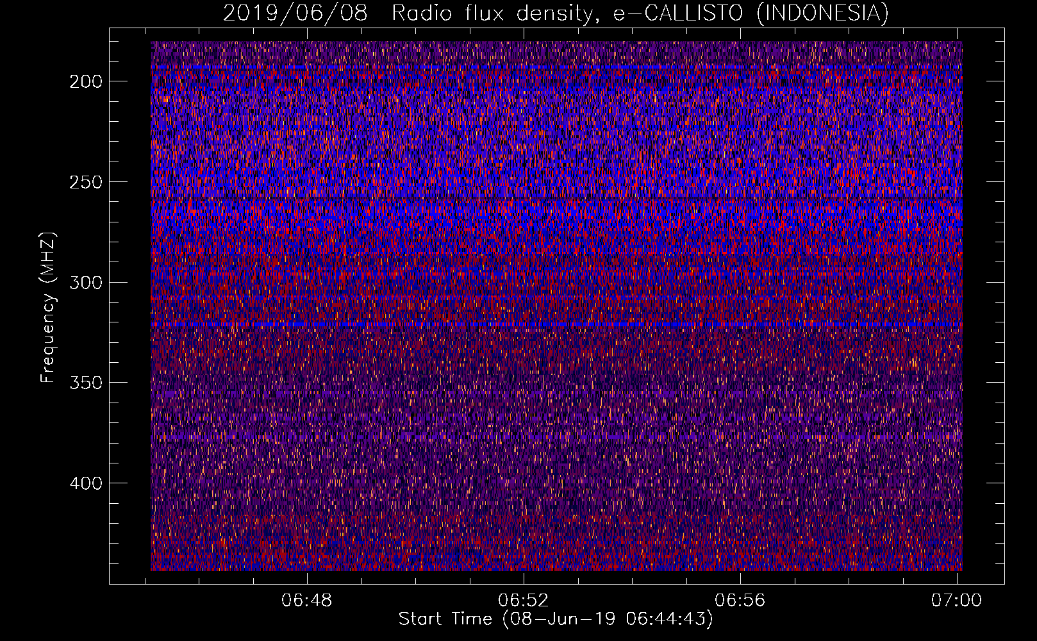1037x641 pixels.
Task: Click the 06:48 time tick label
Action: (x=307, y=601)
